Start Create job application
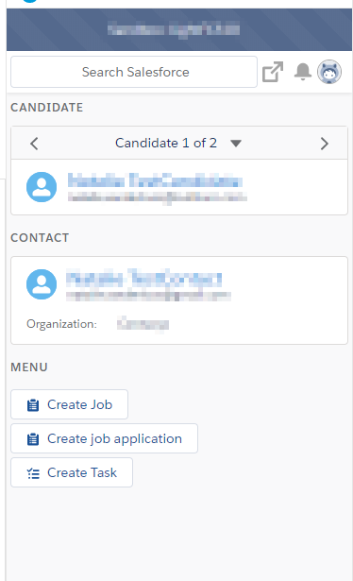Image resolution: width=353 pixels, height=581 pixels. (x=105, y=438)
